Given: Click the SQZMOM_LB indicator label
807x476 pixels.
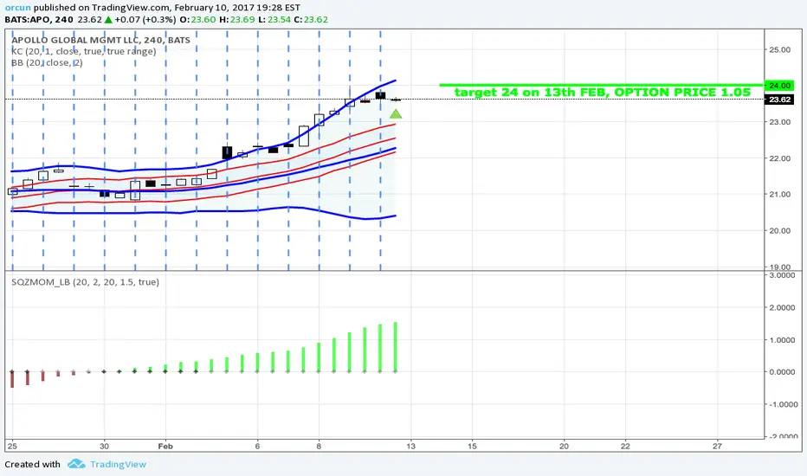Looking at the screenshot, I should 85,282.
